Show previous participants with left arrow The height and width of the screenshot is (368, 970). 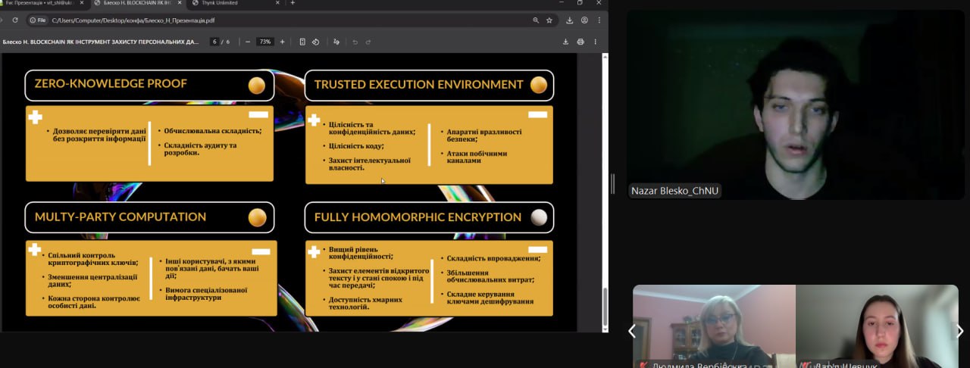[632, 331]
